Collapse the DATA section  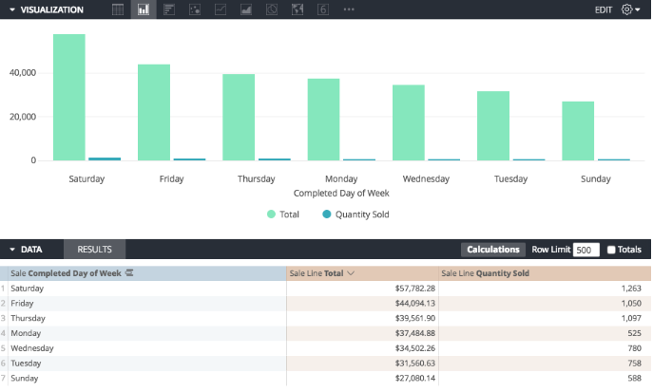pos(12,250)
